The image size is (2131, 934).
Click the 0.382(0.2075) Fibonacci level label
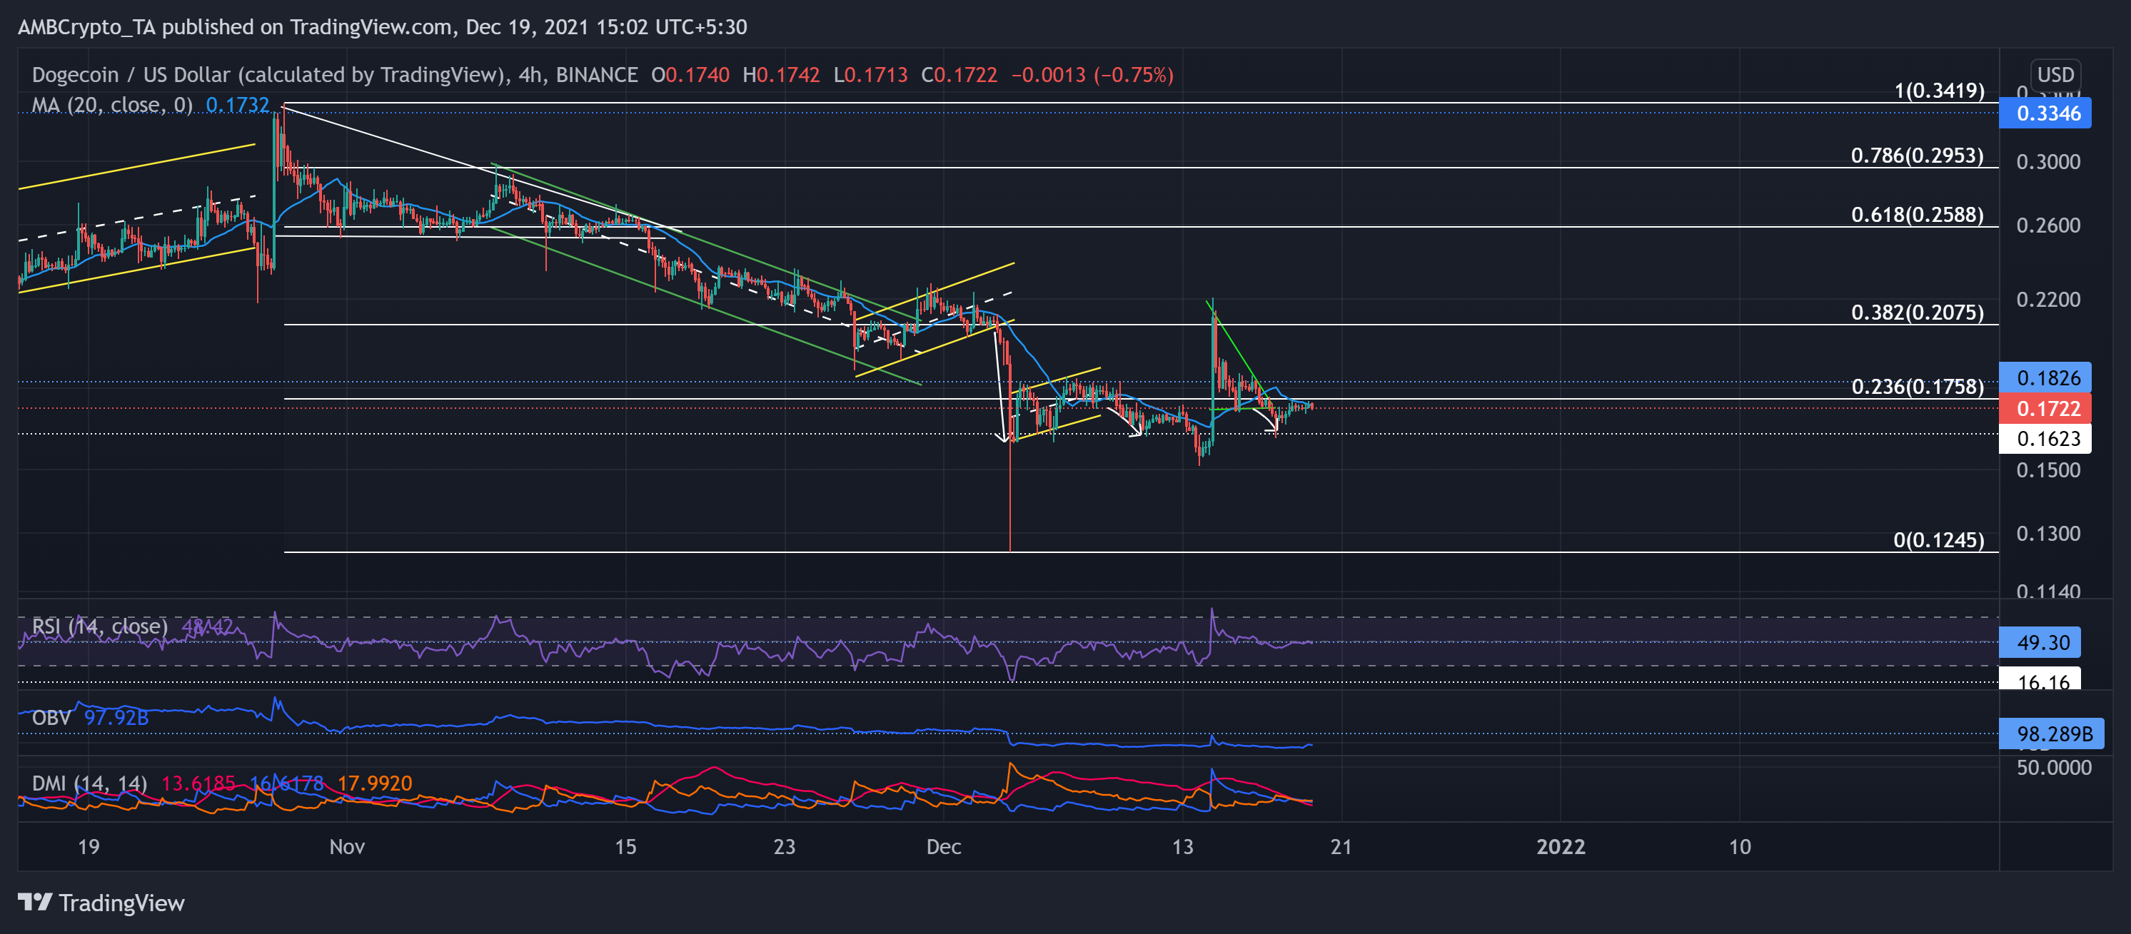1918,313
